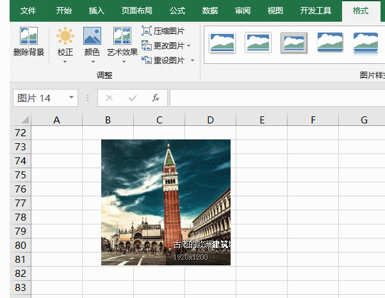Screen dimensions: 385x298
Task: Click 重设图片 reset picture
Action: [x=163, y=60]
